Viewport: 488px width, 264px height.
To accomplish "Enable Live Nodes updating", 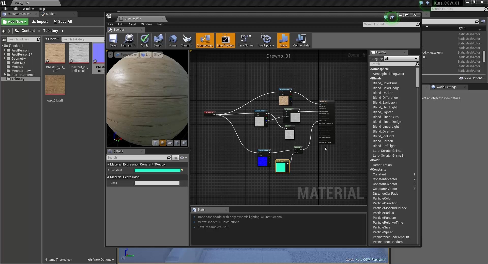I will (245, 41).
